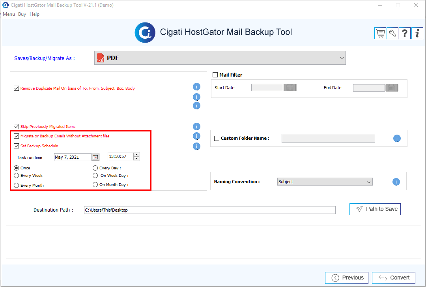Screen dimensions: 426x287
Task: Click the End Date field
Action: [369, 88]
